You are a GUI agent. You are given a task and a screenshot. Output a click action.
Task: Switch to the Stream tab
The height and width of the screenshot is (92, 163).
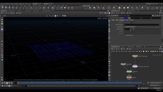127,20
